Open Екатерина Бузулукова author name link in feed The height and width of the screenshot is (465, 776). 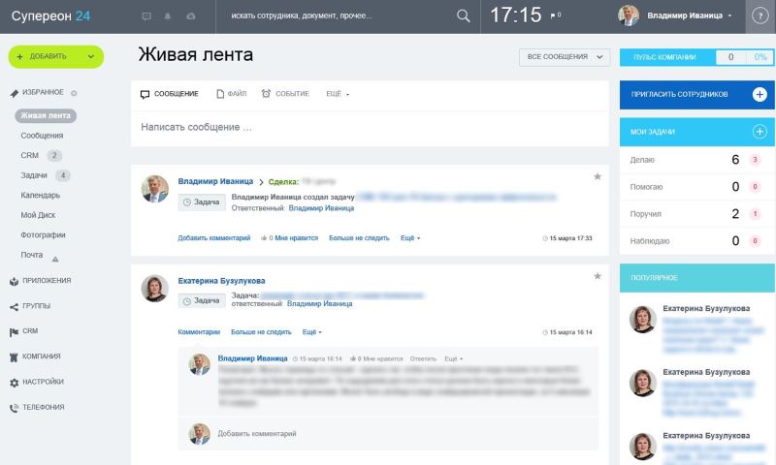222,281
